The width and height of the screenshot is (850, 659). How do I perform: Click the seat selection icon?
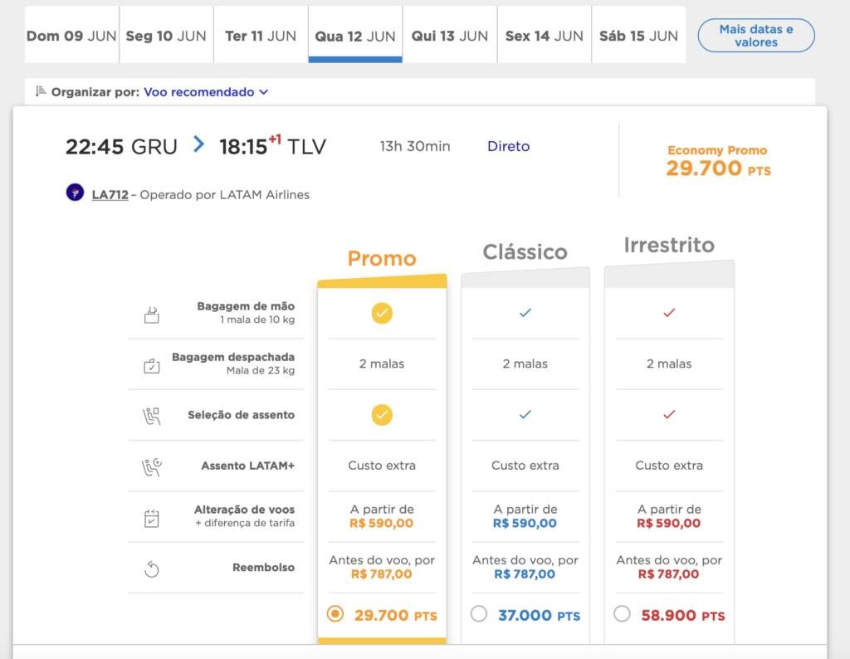coord(152,416)
